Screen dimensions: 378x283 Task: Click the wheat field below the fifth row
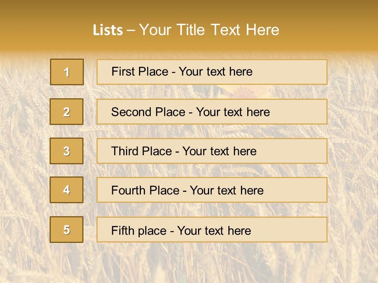pos(189,263)
